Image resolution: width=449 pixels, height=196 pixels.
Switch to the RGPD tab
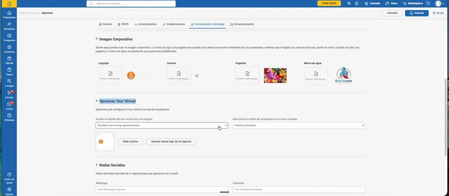point(123,24)
